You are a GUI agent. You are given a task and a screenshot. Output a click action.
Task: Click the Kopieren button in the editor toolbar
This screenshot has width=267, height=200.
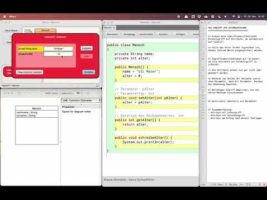pyautogui.click(x=164, y=34)
